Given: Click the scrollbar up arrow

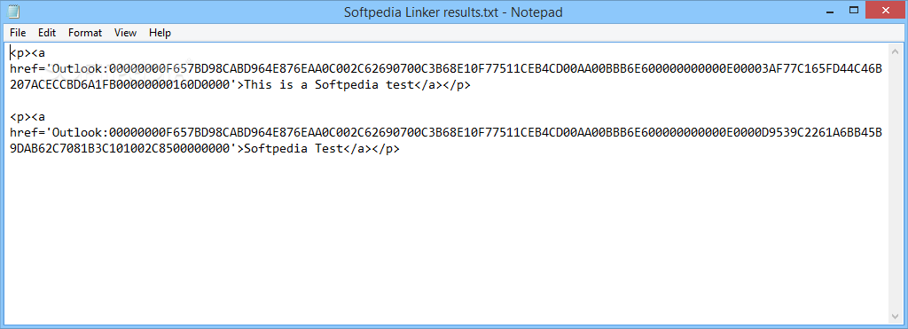Looking at the screenshot, I should [896, 49].
